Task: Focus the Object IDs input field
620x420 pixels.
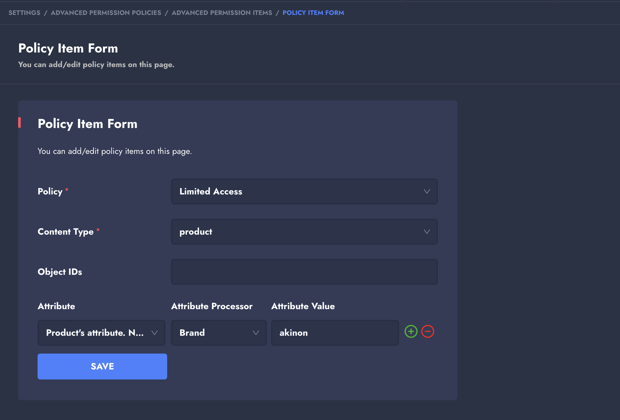Action: pyautogui.click(x=304, y=272)
